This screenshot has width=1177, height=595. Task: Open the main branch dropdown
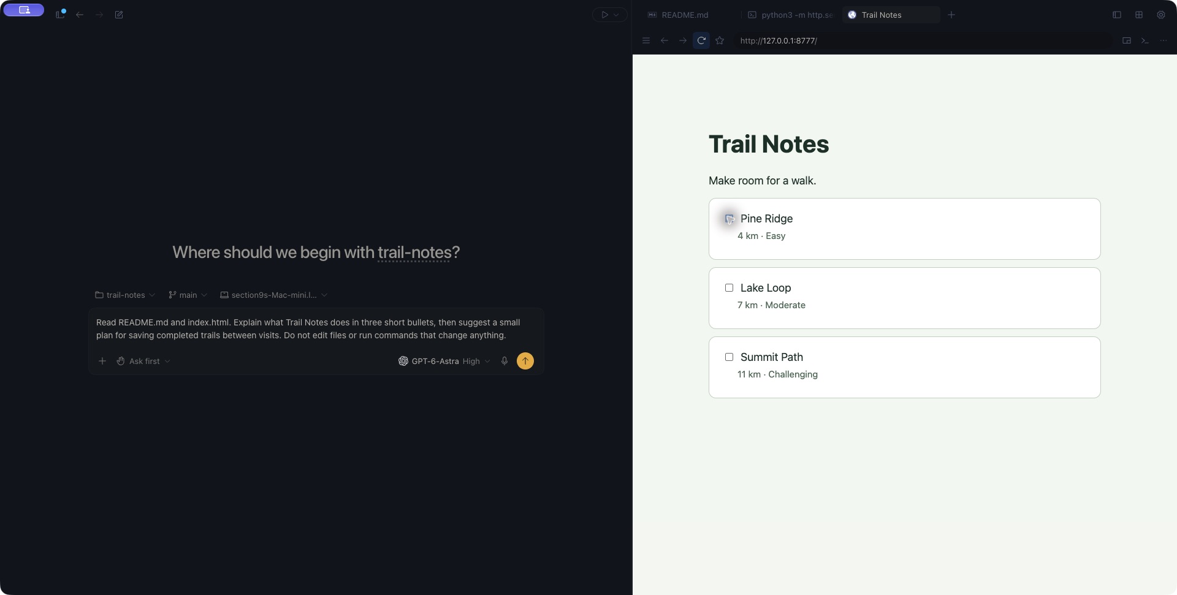pyautogui.click(x=188, y=295)
